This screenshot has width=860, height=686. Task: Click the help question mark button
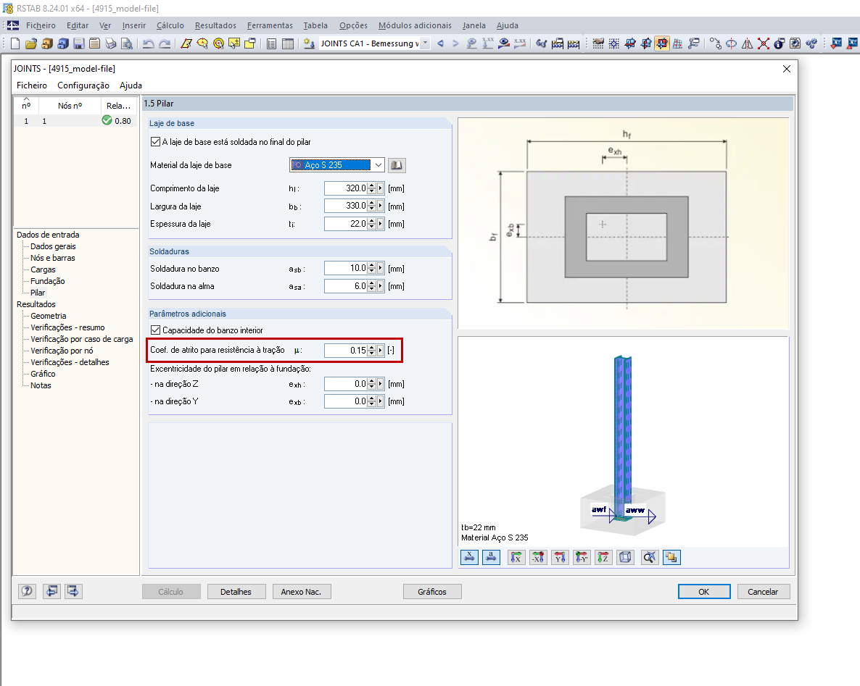27,591
